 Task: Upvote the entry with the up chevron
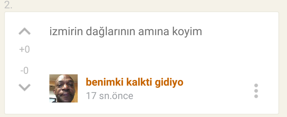coord(25,31)
